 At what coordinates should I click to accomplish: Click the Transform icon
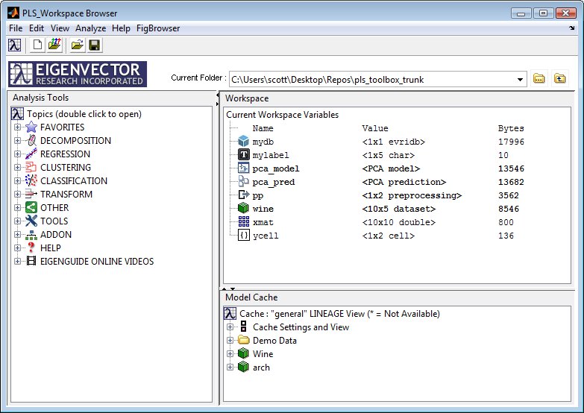(x=31, y=194)
